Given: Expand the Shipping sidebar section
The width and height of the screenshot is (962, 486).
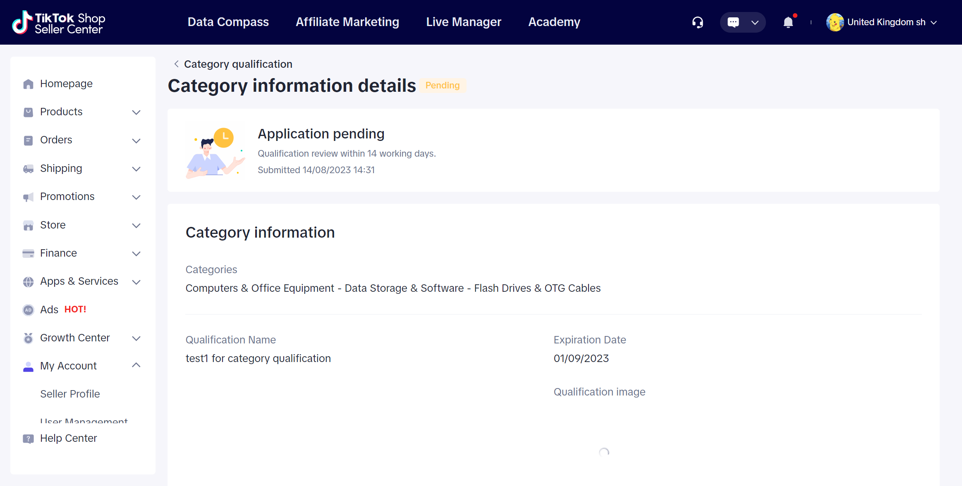Looking at the screenshot, I should click(x=136, y=169).
